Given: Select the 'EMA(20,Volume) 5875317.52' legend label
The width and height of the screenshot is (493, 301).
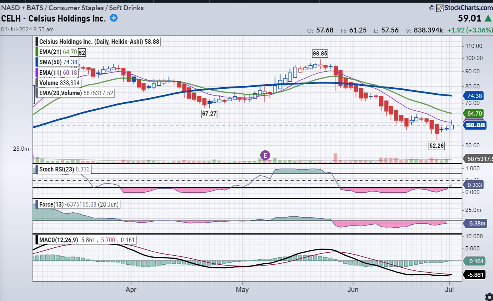Looking at the screenshot, I should click(75, 93).
